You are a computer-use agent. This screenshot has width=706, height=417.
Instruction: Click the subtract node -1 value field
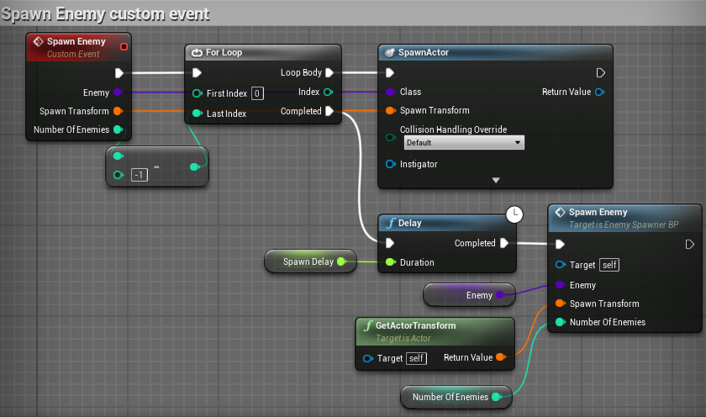tap(140, 175)
